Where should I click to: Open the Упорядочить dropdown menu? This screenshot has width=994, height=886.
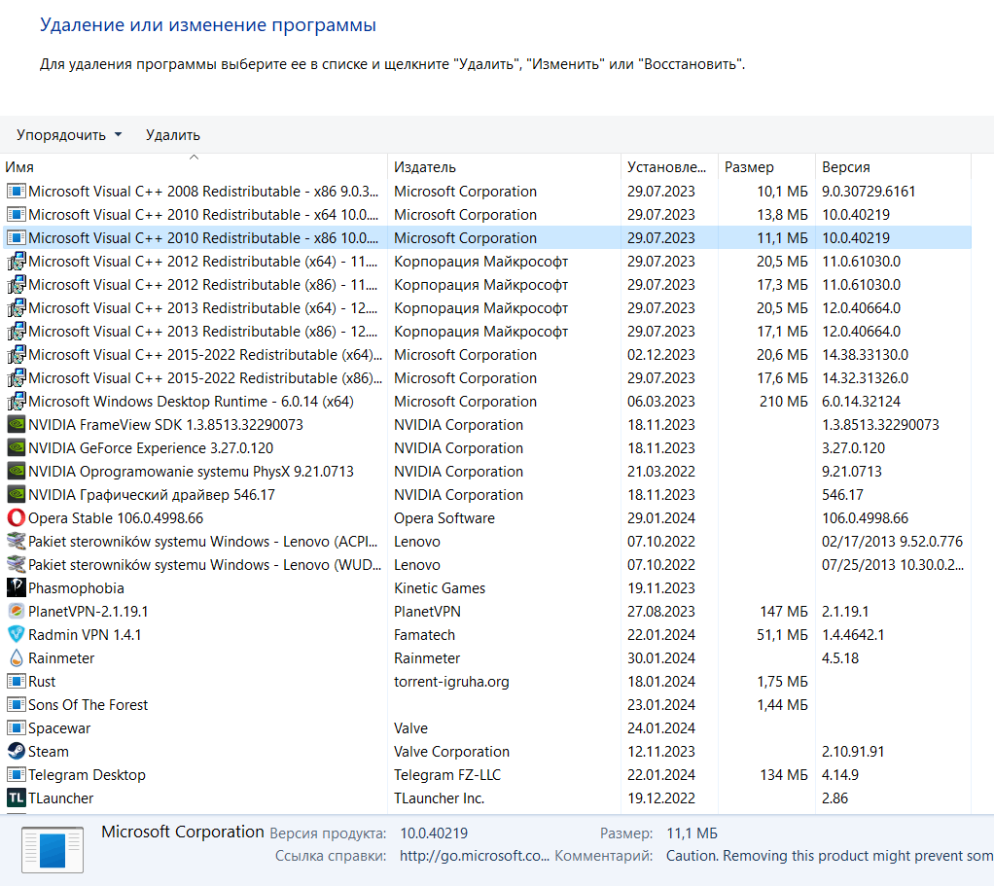click(68, 135)
